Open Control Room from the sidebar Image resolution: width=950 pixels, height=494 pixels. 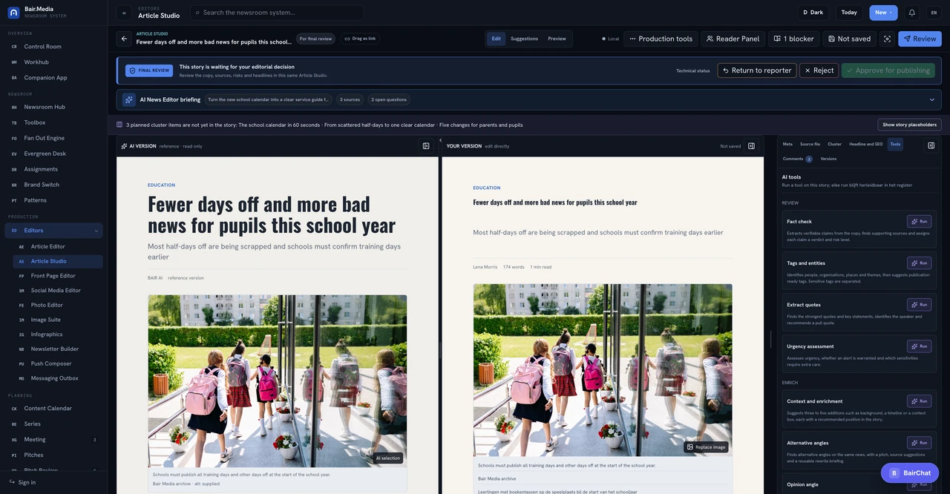coord(52,47)
